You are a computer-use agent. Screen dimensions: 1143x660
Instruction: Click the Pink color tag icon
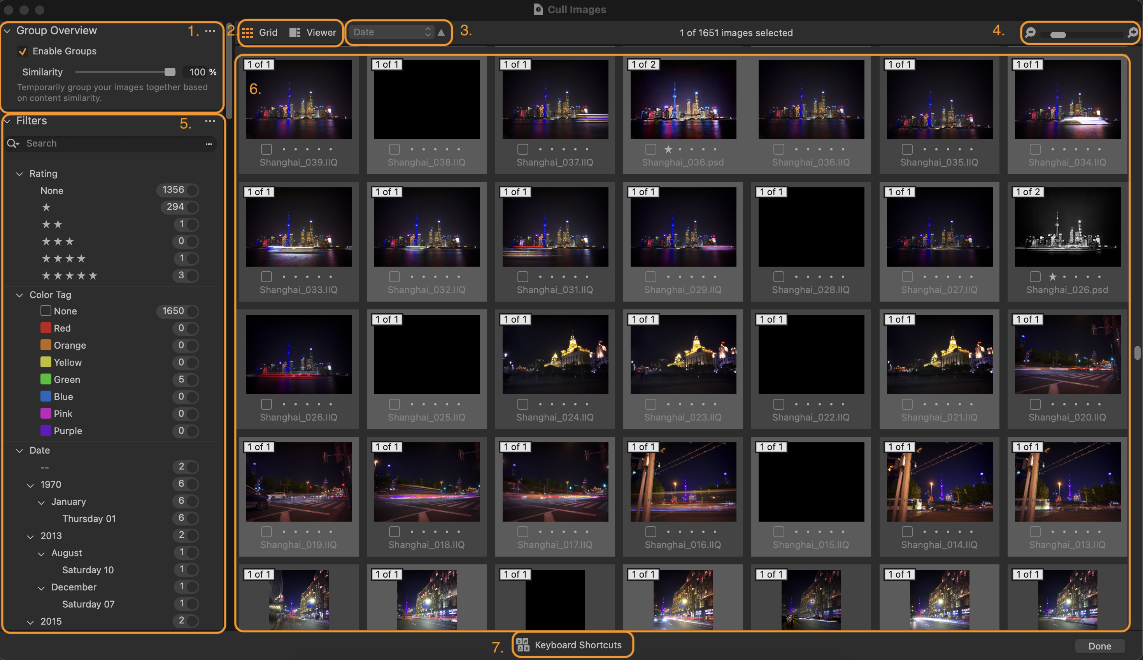click(x=46, y=414)
